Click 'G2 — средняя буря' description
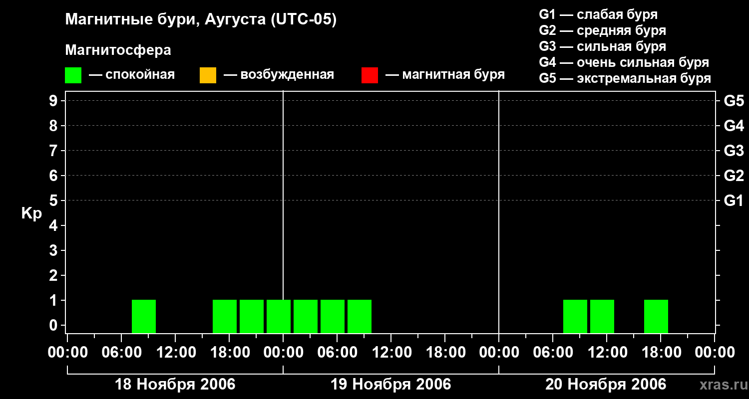This screenshot has height=399, width=749. coord(602,30)
